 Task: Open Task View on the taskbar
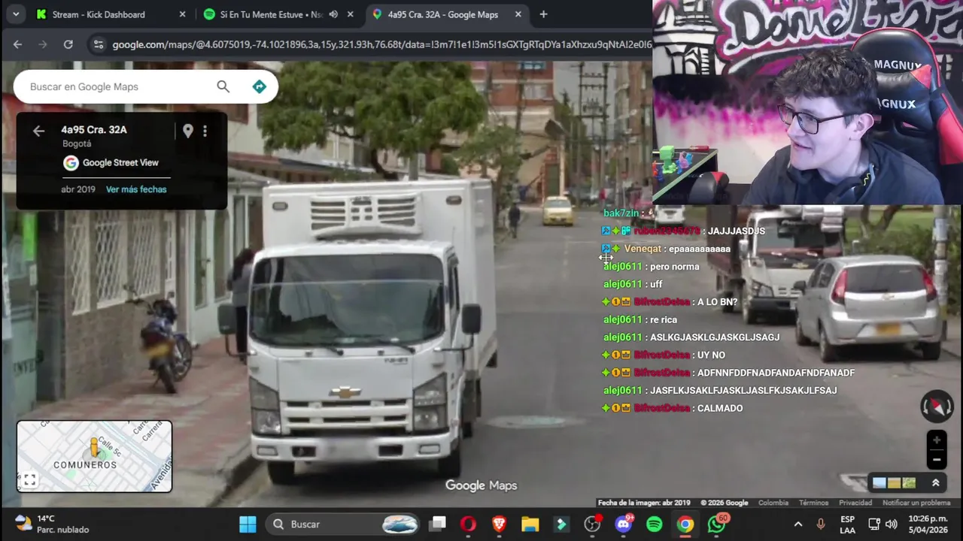click(438, 524)
